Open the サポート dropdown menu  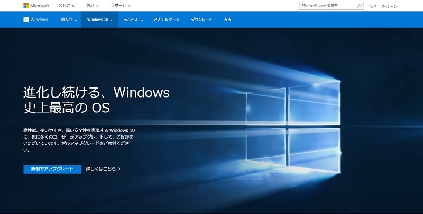click(121, 5)
